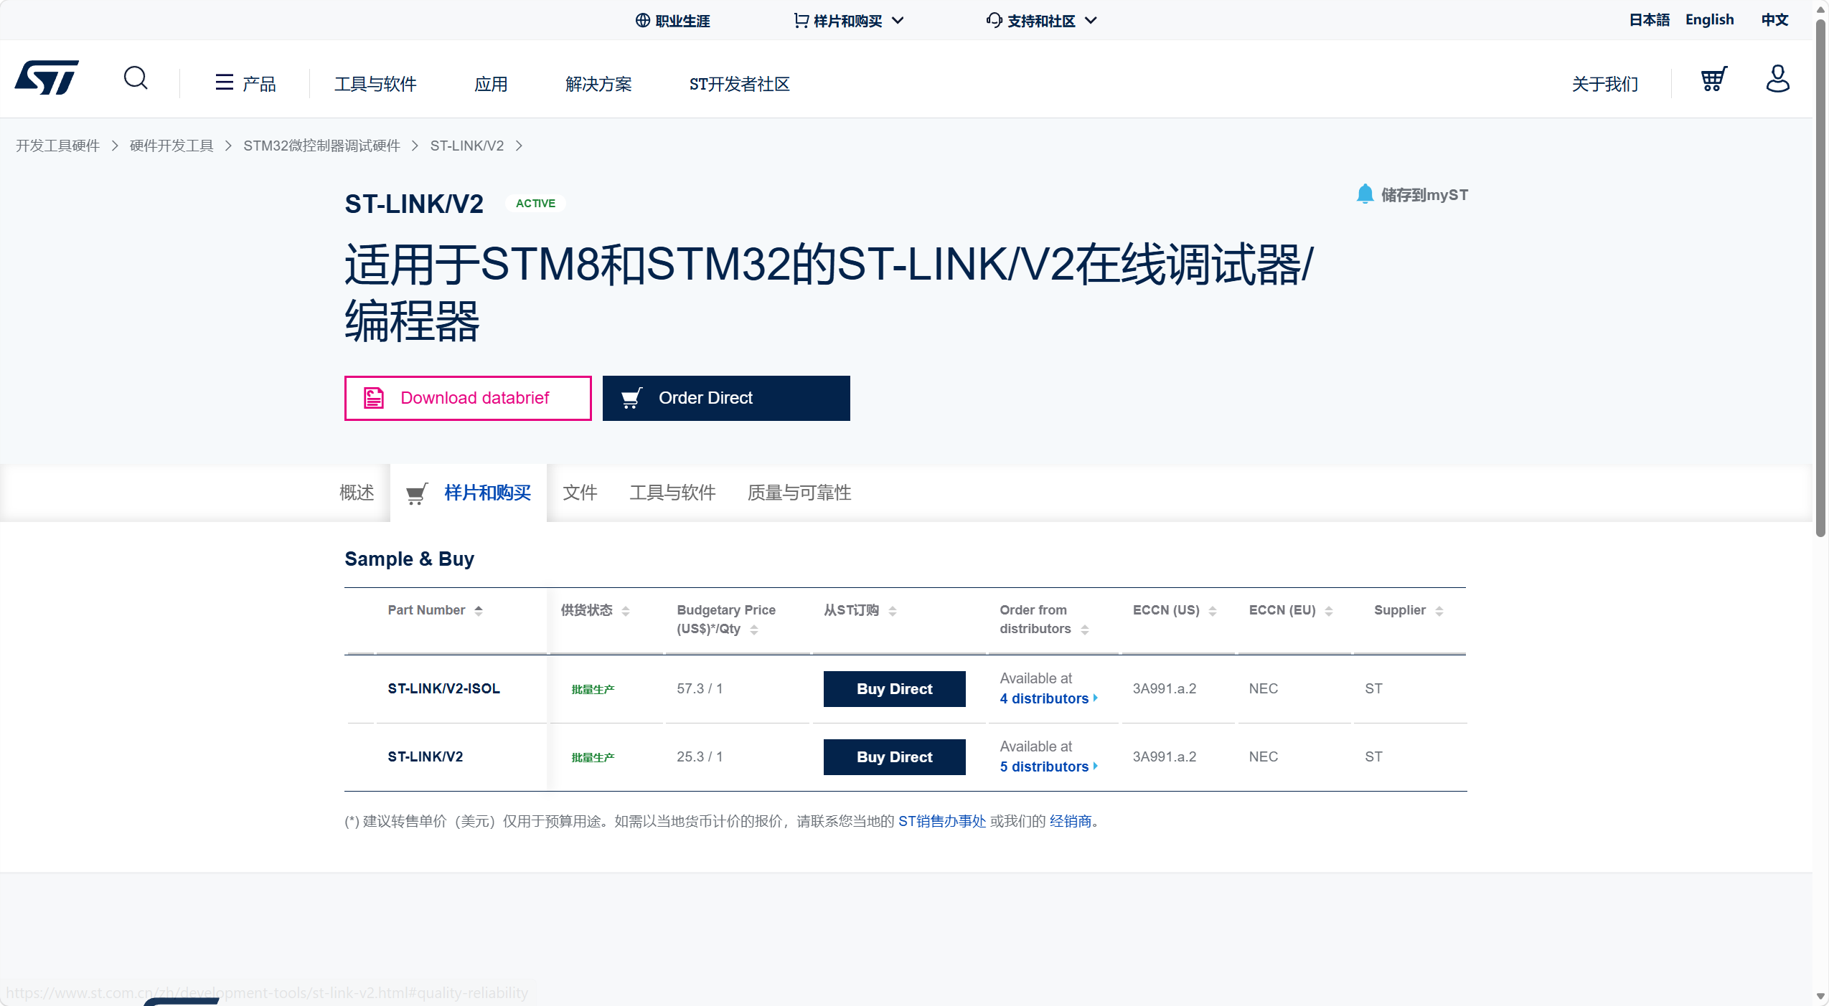The height and width of the screenshot is (1006, 1829).
Task: Click globe icon beside 职业生涯
Action: click(643, 20)
